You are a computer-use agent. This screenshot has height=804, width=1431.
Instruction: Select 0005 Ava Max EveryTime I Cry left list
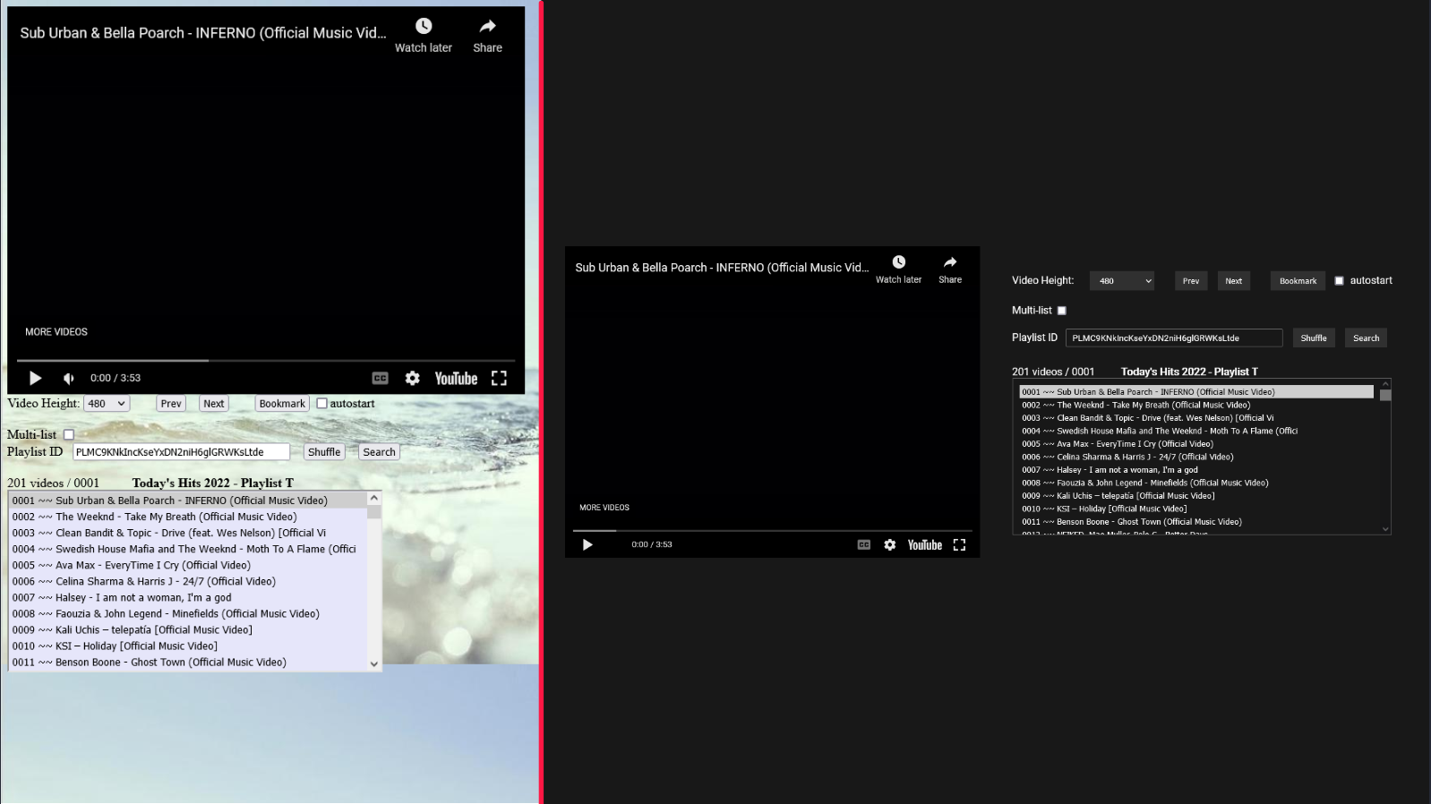(188, 565)
